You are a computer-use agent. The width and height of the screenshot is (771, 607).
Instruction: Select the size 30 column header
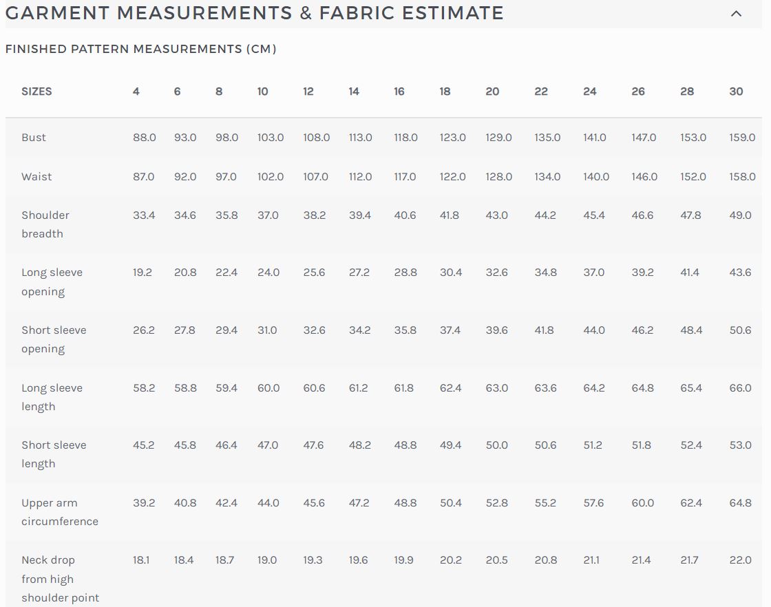point(736,92)
